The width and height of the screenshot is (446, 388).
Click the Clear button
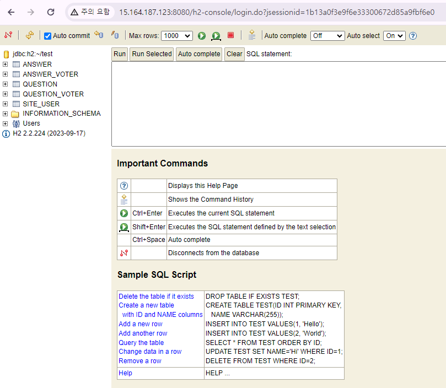click(x=234, y=54)
